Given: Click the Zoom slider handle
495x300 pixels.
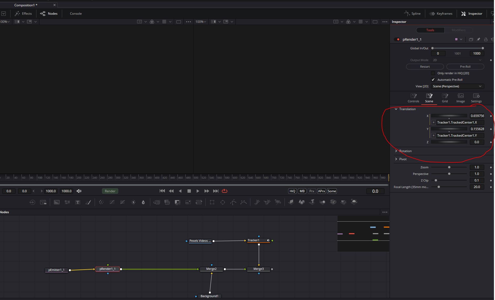Looking at the screenshot, I should [449, 167].
